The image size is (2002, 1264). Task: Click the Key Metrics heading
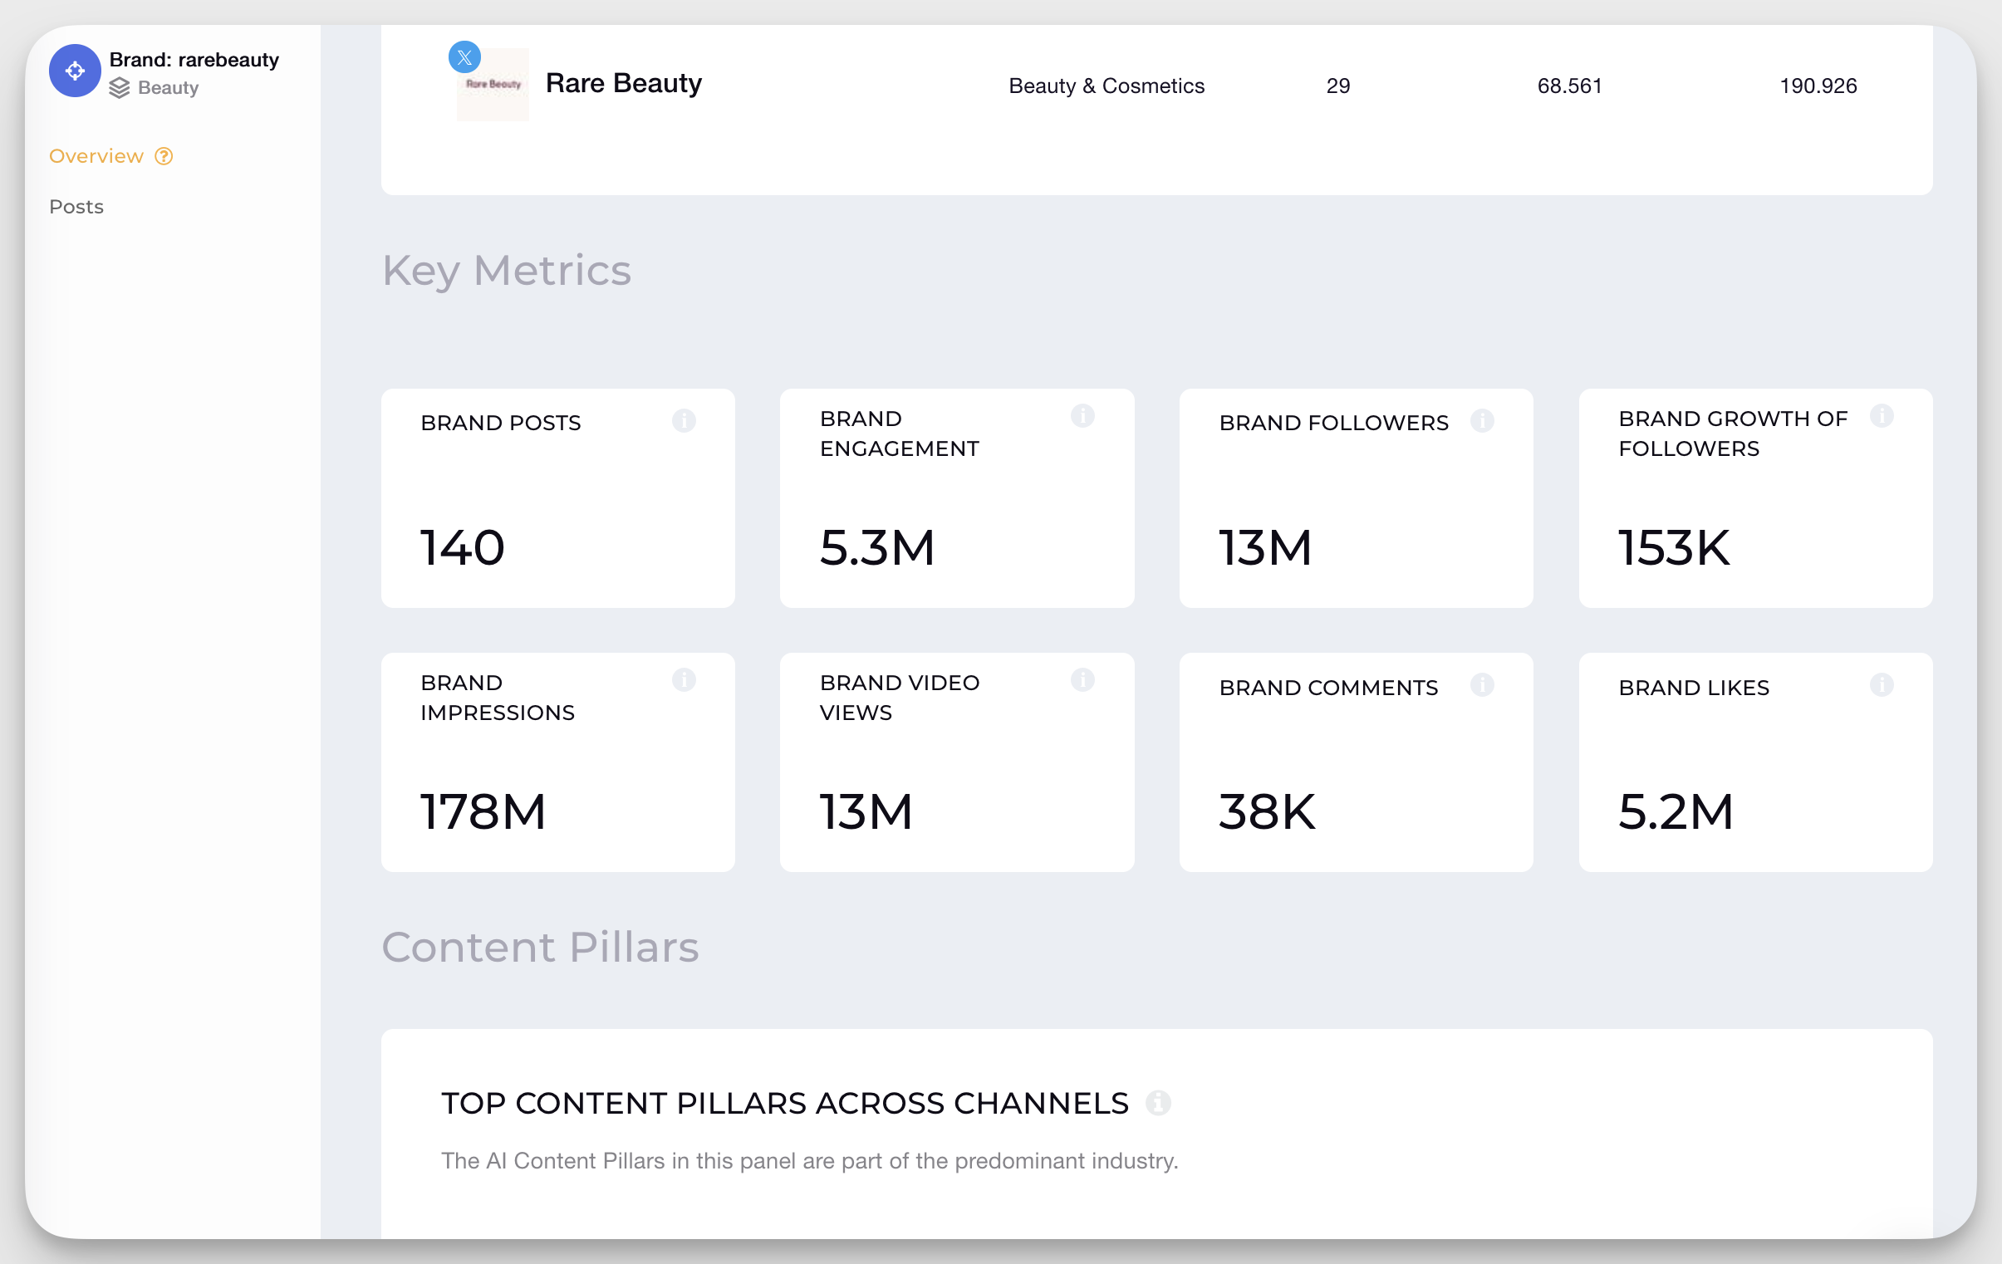click(x=507, y=271)
